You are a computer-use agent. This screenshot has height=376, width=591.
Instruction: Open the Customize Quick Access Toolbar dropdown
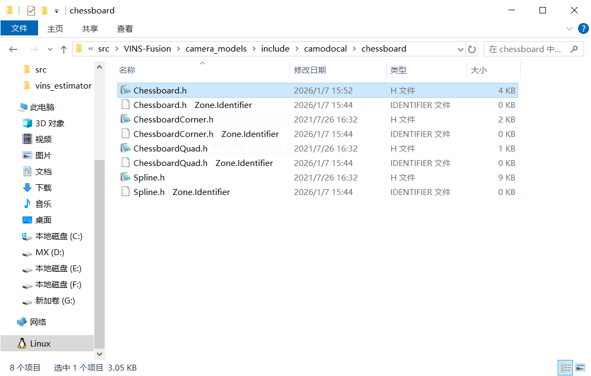(56, 11)
